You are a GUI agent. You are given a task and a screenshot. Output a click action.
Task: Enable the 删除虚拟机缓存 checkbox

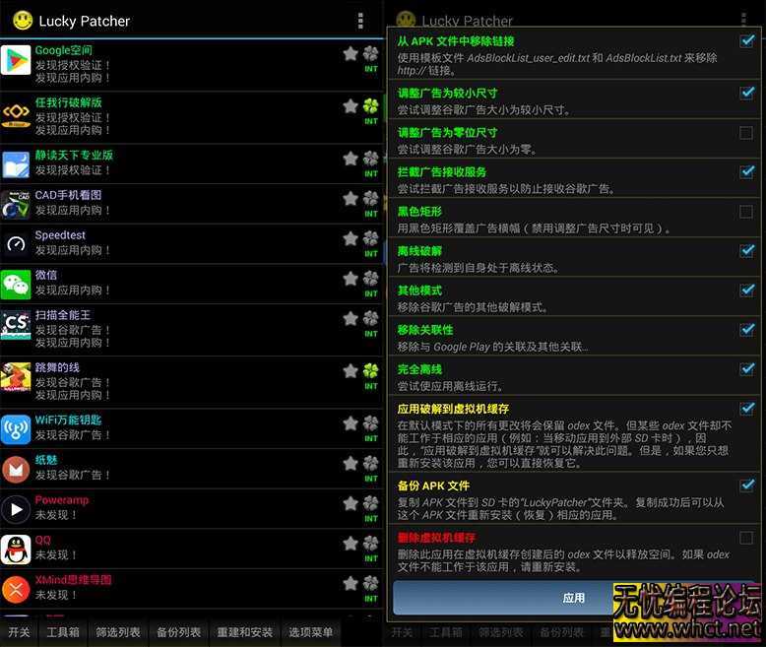coord(746,538)
